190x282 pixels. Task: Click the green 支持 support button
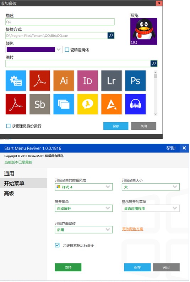point(68,267)
